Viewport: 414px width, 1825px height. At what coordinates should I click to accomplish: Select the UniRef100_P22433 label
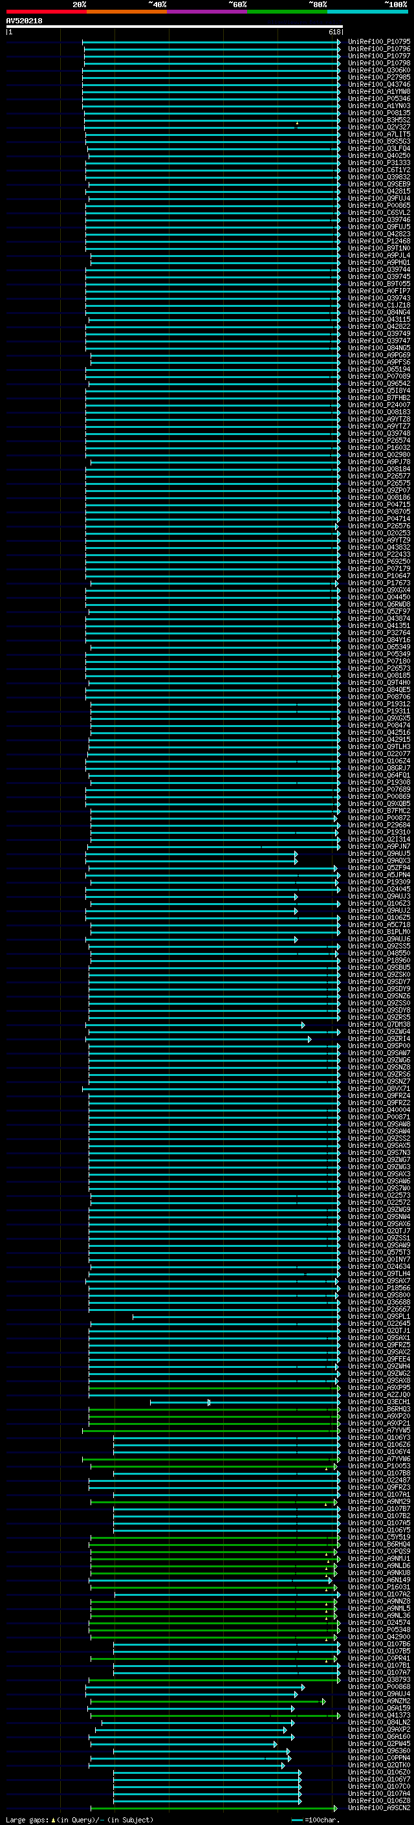pos(379,555)
